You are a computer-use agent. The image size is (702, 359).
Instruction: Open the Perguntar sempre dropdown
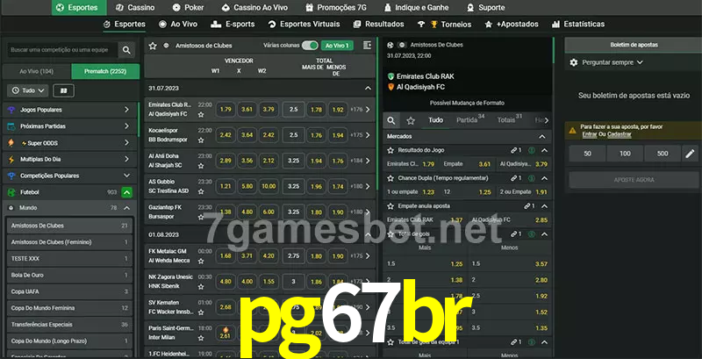[x=612, y=62]
